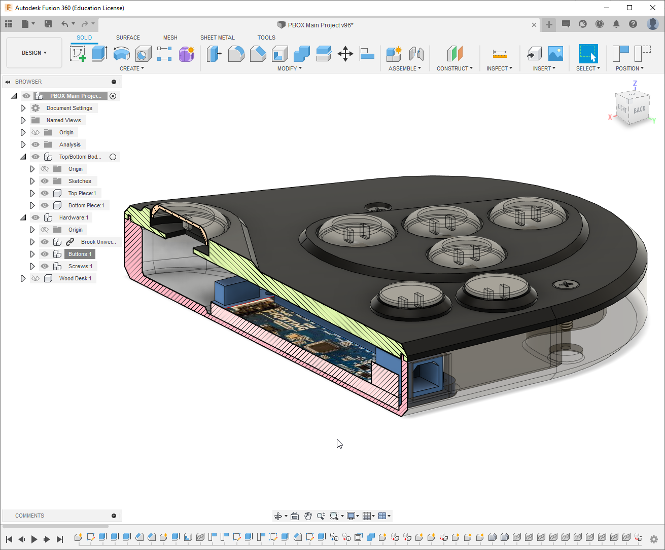Select the Fillet tool
This screenshot has height=550, width=665.
236,54
